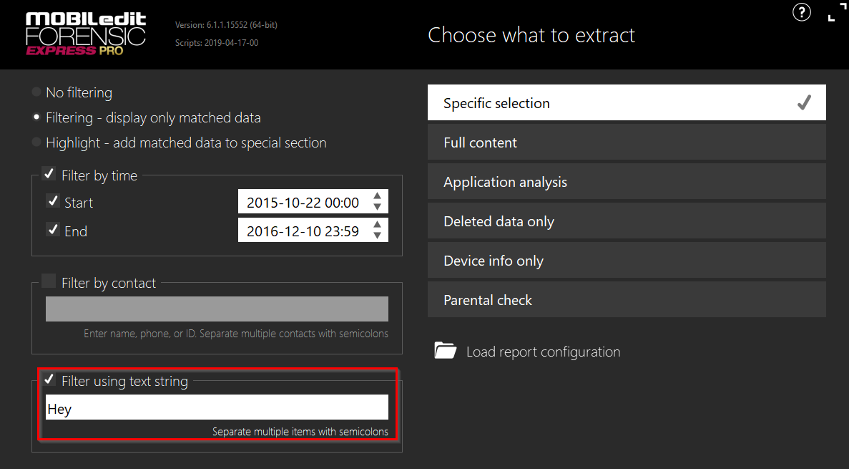This screenshot has height=469, width=849.
Task: Uncheck the Filter by time checkbox
Action: click(49, 174)
